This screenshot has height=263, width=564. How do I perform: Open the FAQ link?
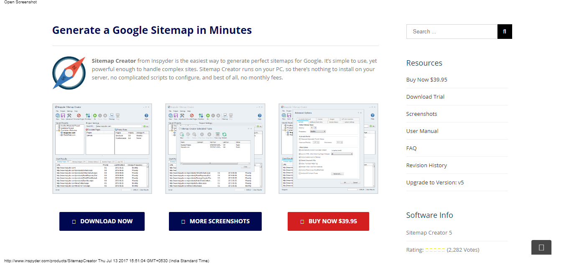[411, 148]
